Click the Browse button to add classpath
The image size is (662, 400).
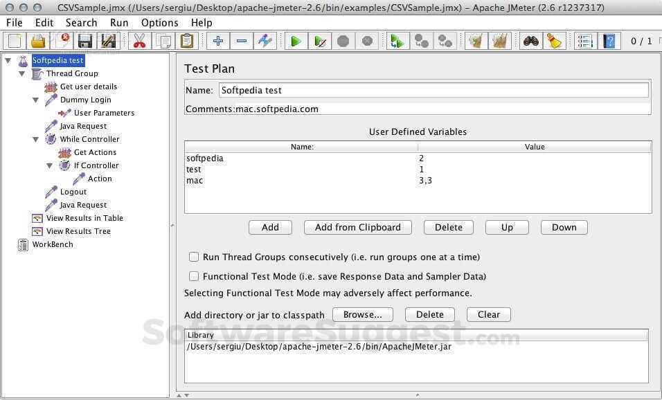(362, 314)
